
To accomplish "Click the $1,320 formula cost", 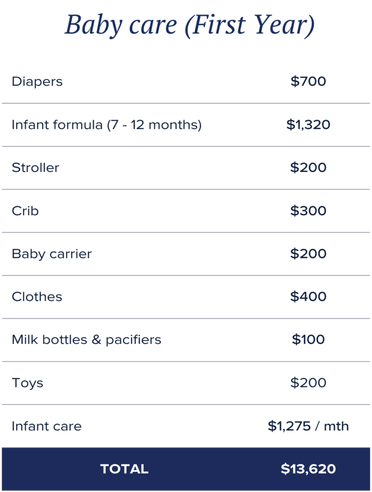I will (308, 124).
